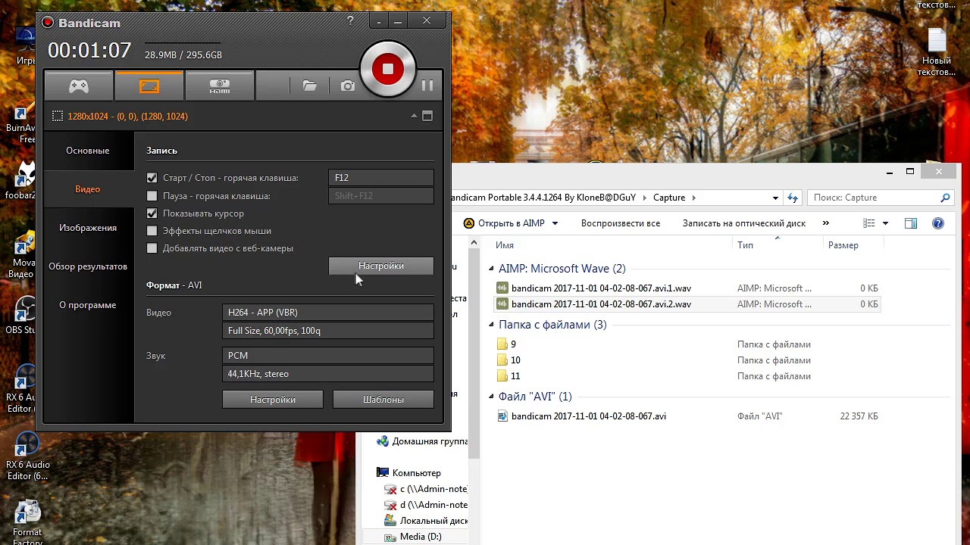The width and height of the screenshot is (970, 545).
Task: Click Записать на оптический диск
Action: 744,223
